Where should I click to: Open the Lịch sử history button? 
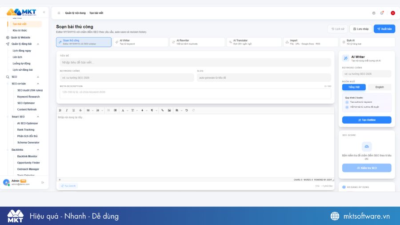coord(338,29)
